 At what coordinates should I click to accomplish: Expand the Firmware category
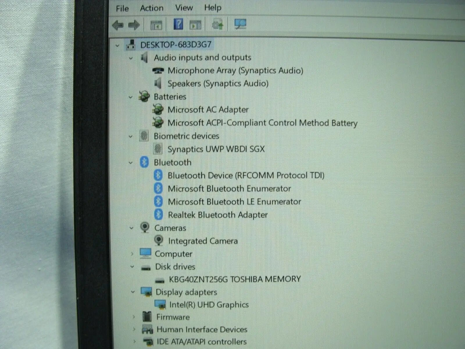[134, 317]
